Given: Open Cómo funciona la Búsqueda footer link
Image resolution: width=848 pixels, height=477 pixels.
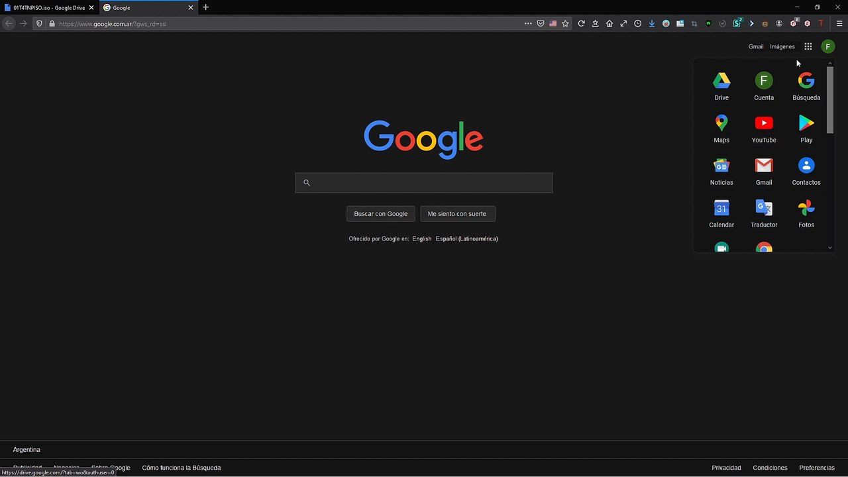Looking at the screenshot, I should [x=182, y=468].
